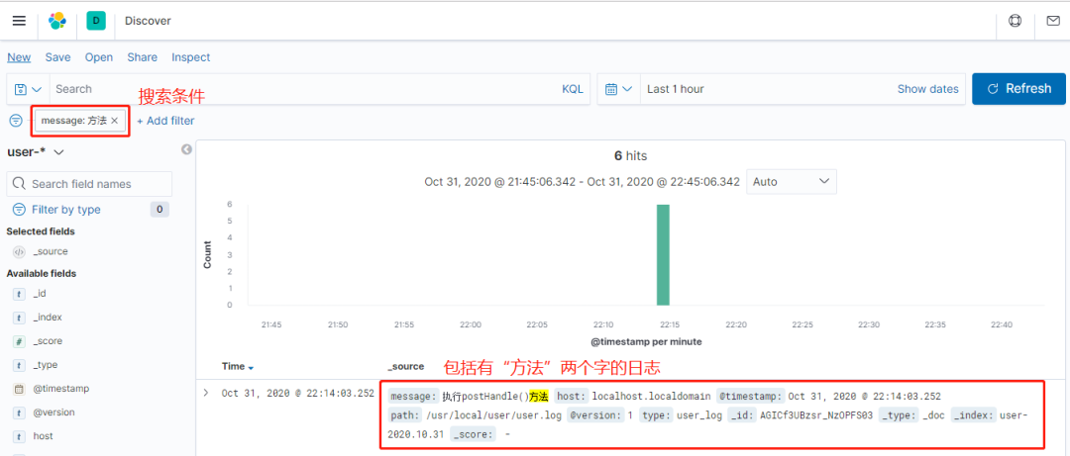Click the _type field type icon
The image size is (1070, 456).
point(19,365)
